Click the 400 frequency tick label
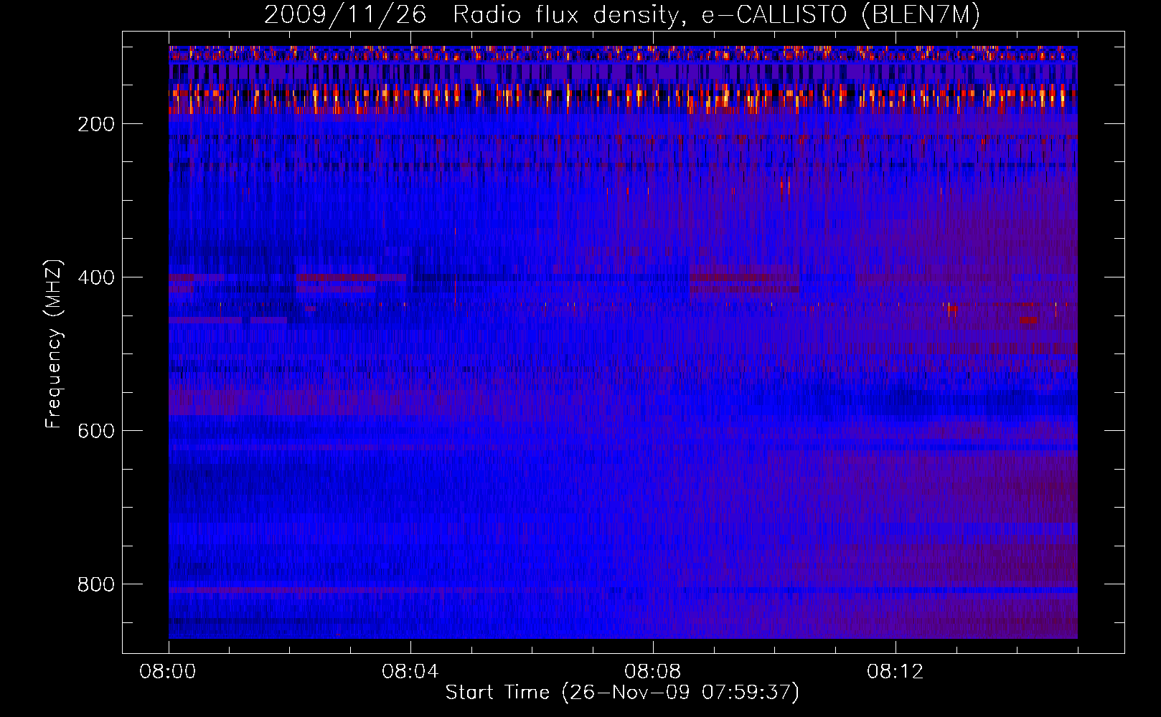 (96, 277)
